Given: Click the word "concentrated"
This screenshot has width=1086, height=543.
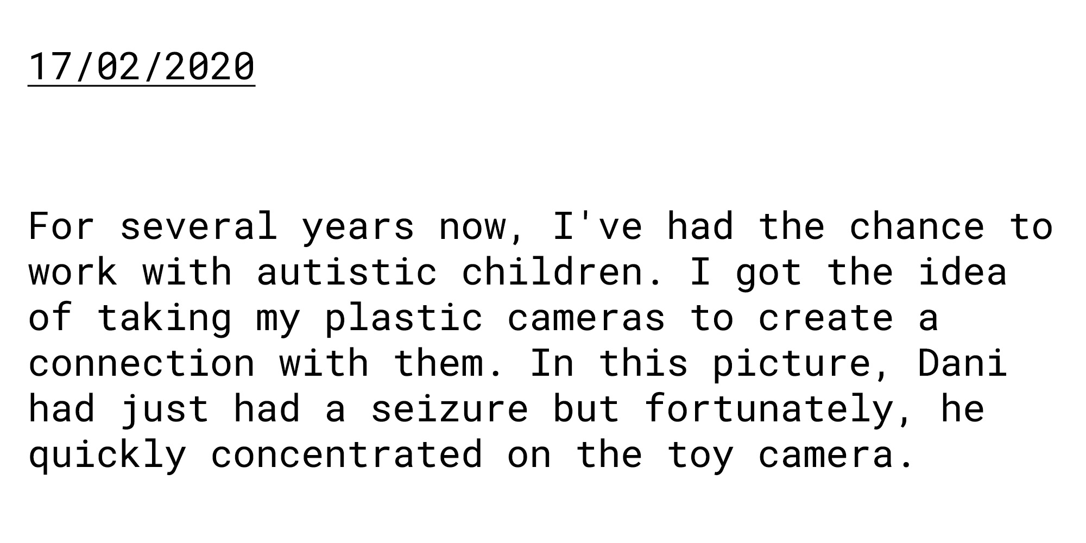Looking at the screenshot, I should pyautogui.click(x=346, y=454).
